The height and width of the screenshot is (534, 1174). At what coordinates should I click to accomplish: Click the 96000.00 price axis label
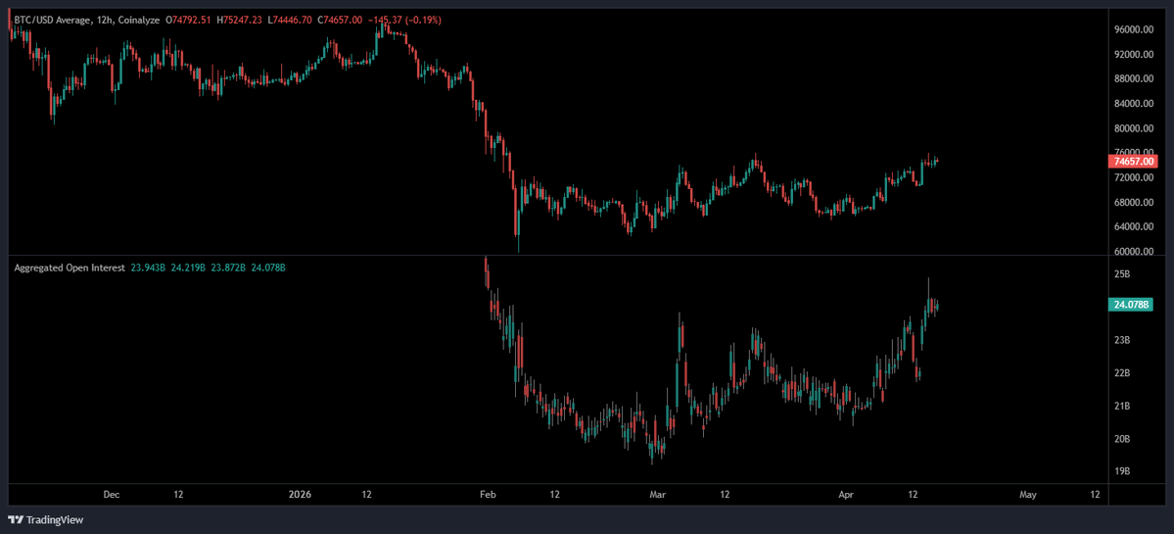1132,30
